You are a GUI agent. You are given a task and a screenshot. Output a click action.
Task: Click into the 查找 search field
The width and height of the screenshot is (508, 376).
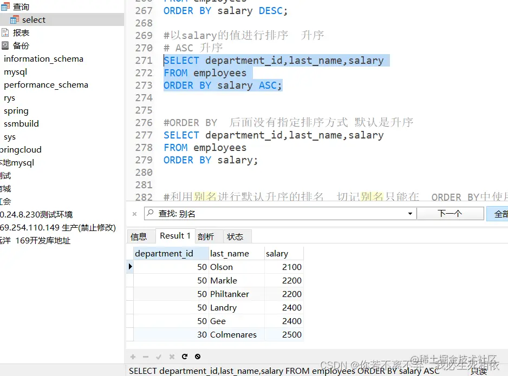tap(280, 214)
